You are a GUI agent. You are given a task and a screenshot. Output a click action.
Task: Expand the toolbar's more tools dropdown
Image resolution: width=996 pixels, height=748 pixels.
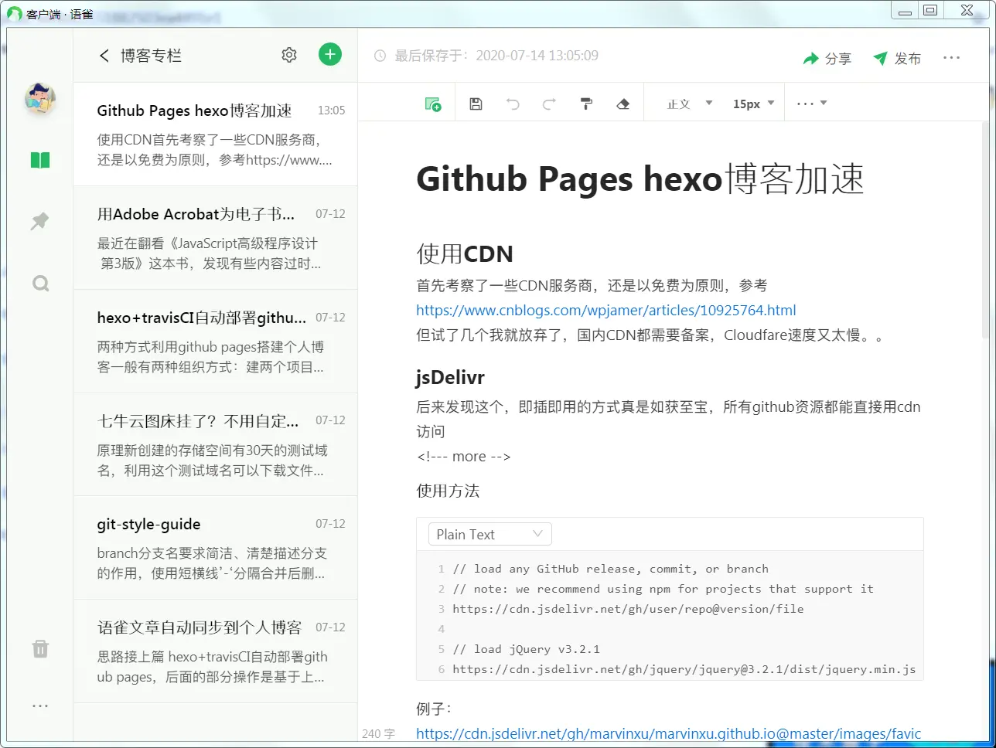coord(812,104)
